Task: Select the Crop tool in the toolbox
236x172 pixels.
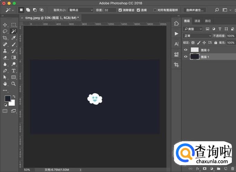Action: 5,38
